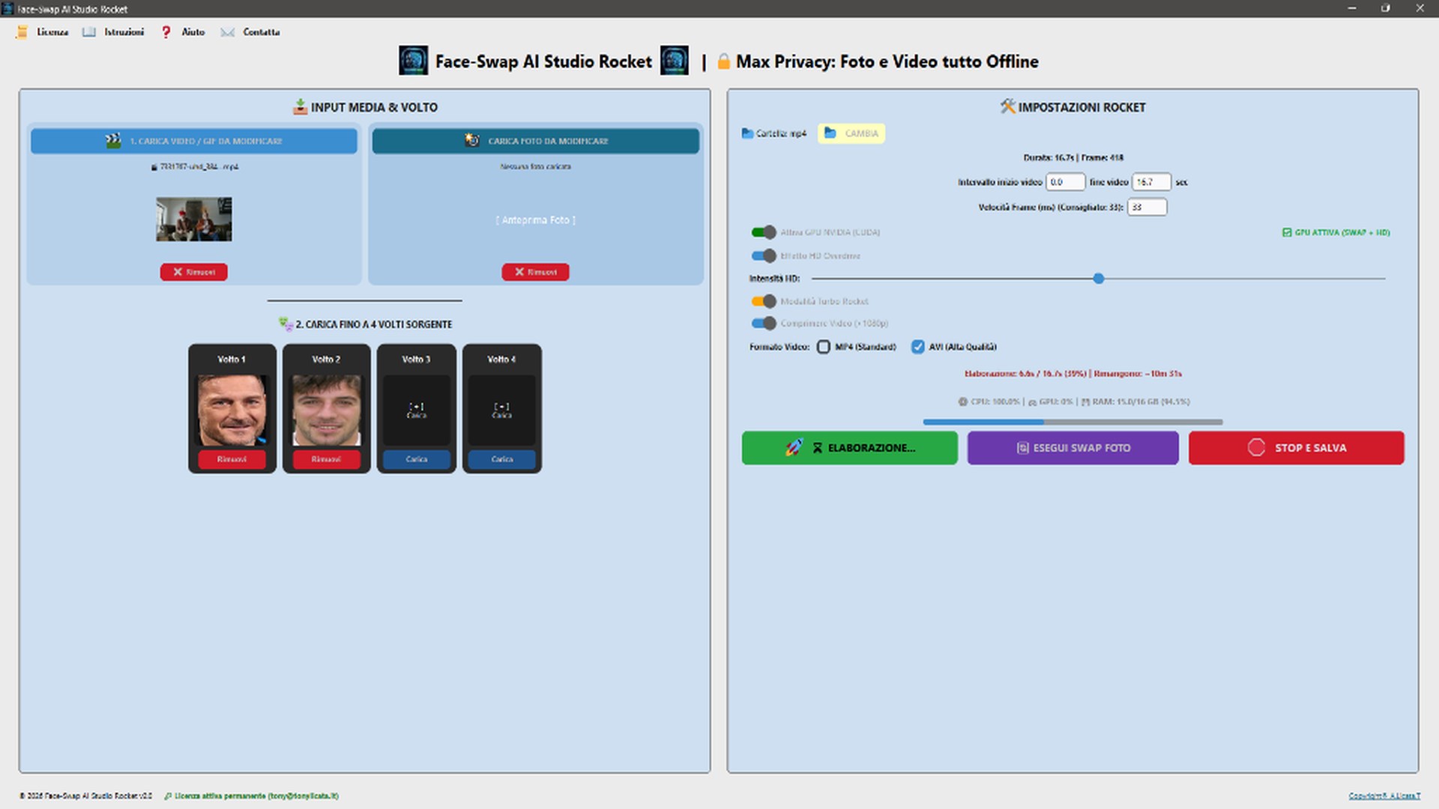Toggle Comprimere Video switch
This screenshot has width=1439, height=809.
click(764, 324)
